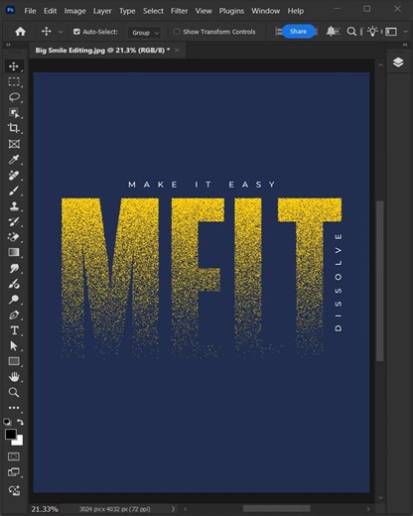Select the Path Selection tool

[14, 346]
